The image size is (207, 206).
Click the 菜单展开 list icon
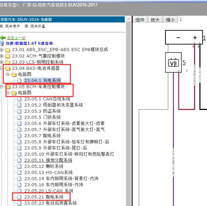(1, 26)
